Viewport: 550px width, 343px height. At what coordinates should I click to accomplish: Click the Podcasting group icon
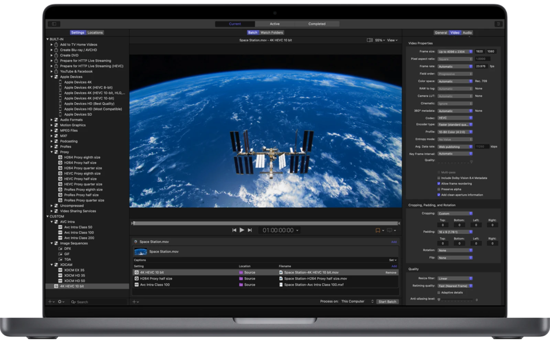[x=56, y=141]
